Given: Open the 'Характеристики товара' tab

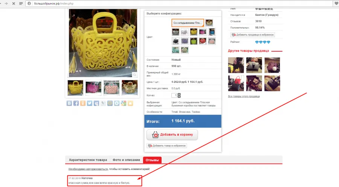Looking at the screenshot, I should (x=88, y=160).
